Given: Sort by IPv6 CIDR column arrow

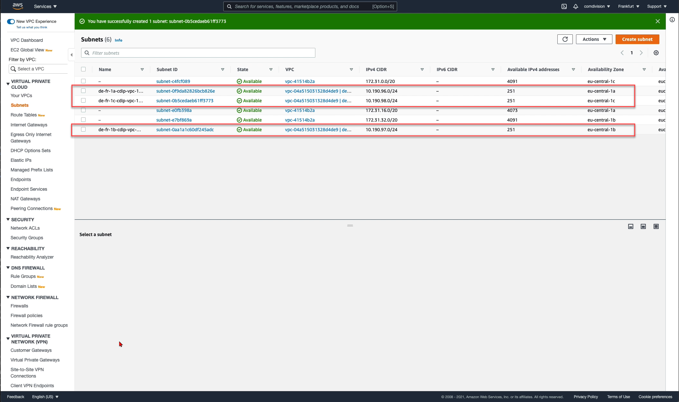Looking at the screenshot, I should pos(493,69).
